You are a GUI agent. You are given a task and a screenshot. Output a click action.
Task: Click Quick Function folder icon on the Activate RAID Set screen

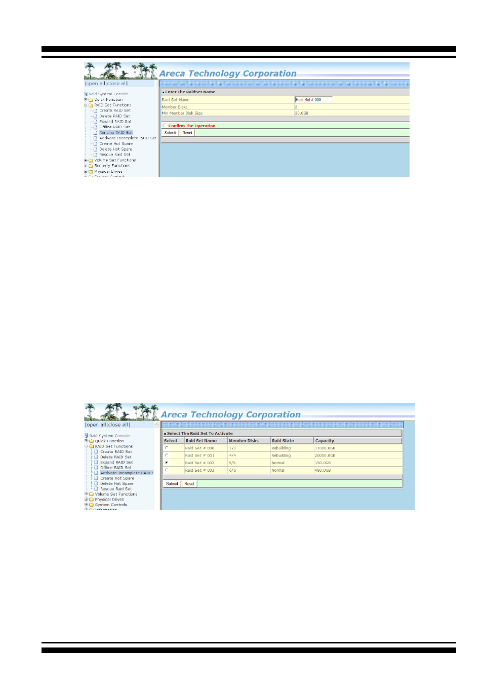pos(91,441)
